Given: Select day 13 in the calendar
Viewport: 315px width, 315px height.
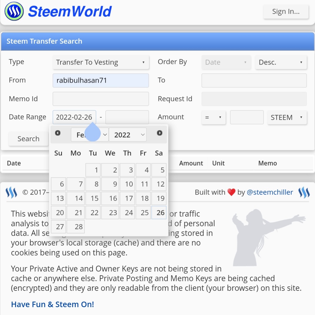Looking at the screenshot, I should [x=58, y=198].
